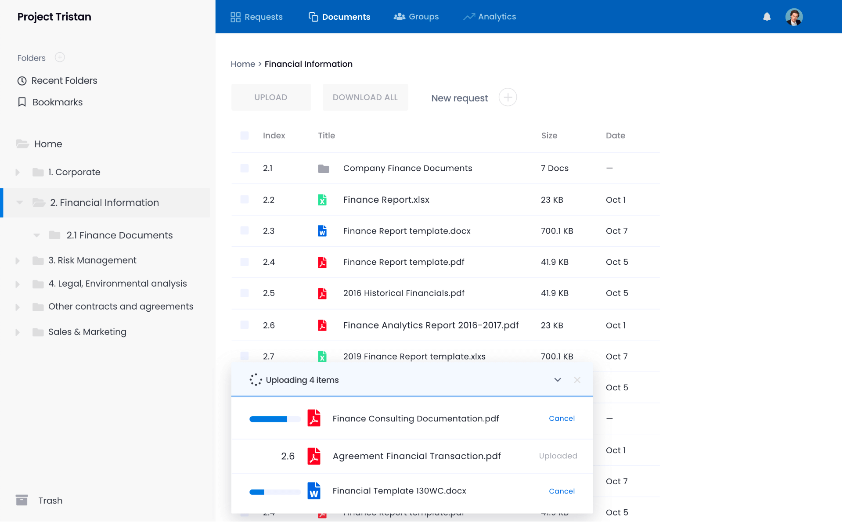843x522 pixels.
Task: Click the New request button
Action: 459,98
